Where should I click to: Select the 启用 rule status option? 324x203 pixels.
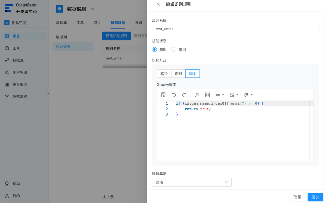(154, 49)
